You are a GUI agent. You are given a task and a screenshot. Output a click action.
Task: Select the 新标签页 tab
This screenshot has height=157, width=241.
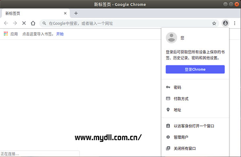35,13
